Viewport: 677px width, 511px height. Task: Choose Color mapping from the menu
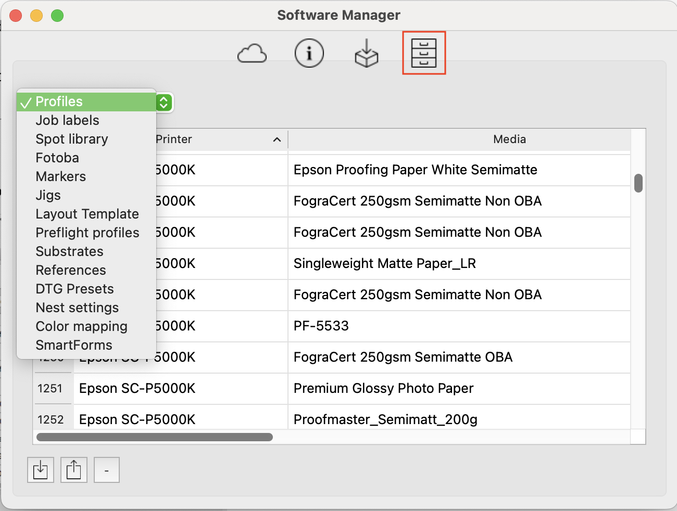[x=81, y=326]
